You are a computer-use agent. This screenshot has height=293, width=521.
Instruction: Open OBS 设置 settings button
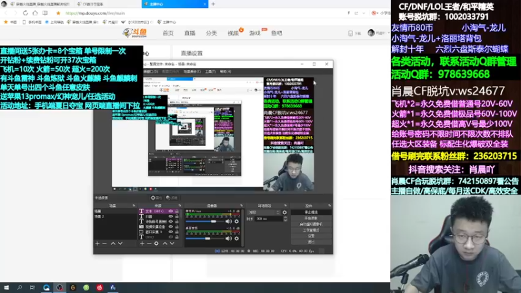click(311, 236)
